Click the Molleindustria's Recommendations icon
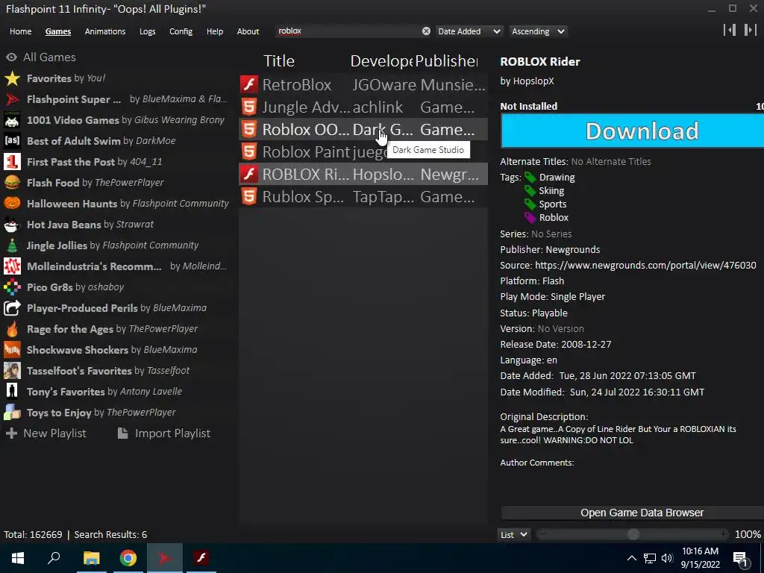764x573 pixels. tap(12, 266)
